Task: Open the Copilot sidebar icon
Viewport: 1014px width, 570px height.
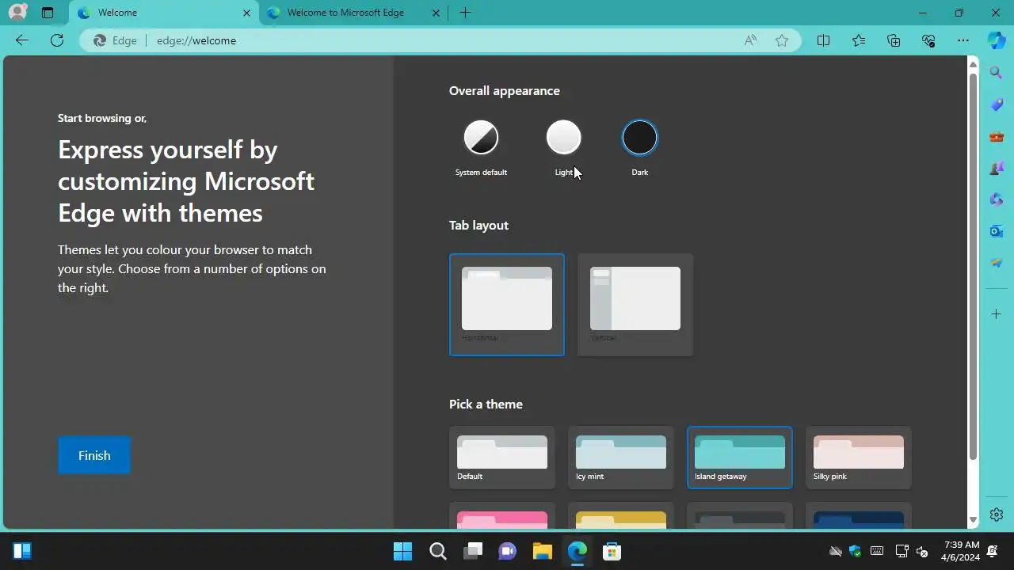Action: [x=997, y=40]
